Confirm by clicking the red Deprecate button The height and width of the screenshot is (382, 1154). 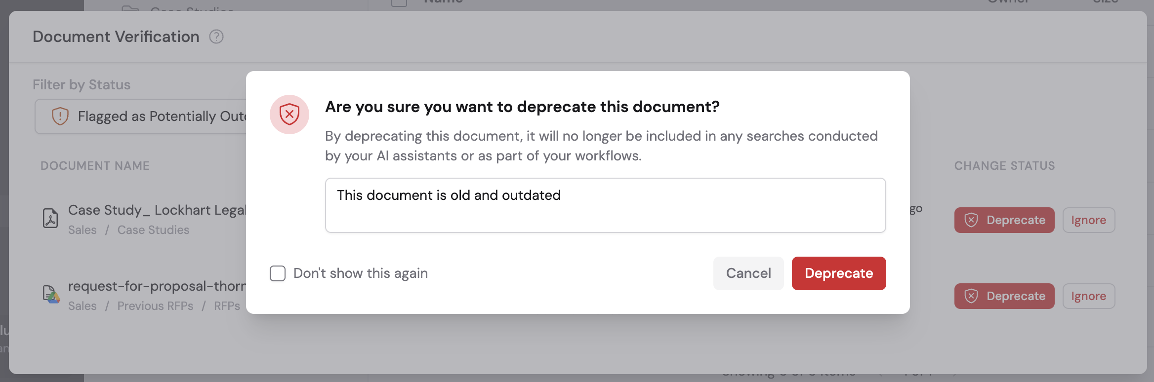[839, 273]
